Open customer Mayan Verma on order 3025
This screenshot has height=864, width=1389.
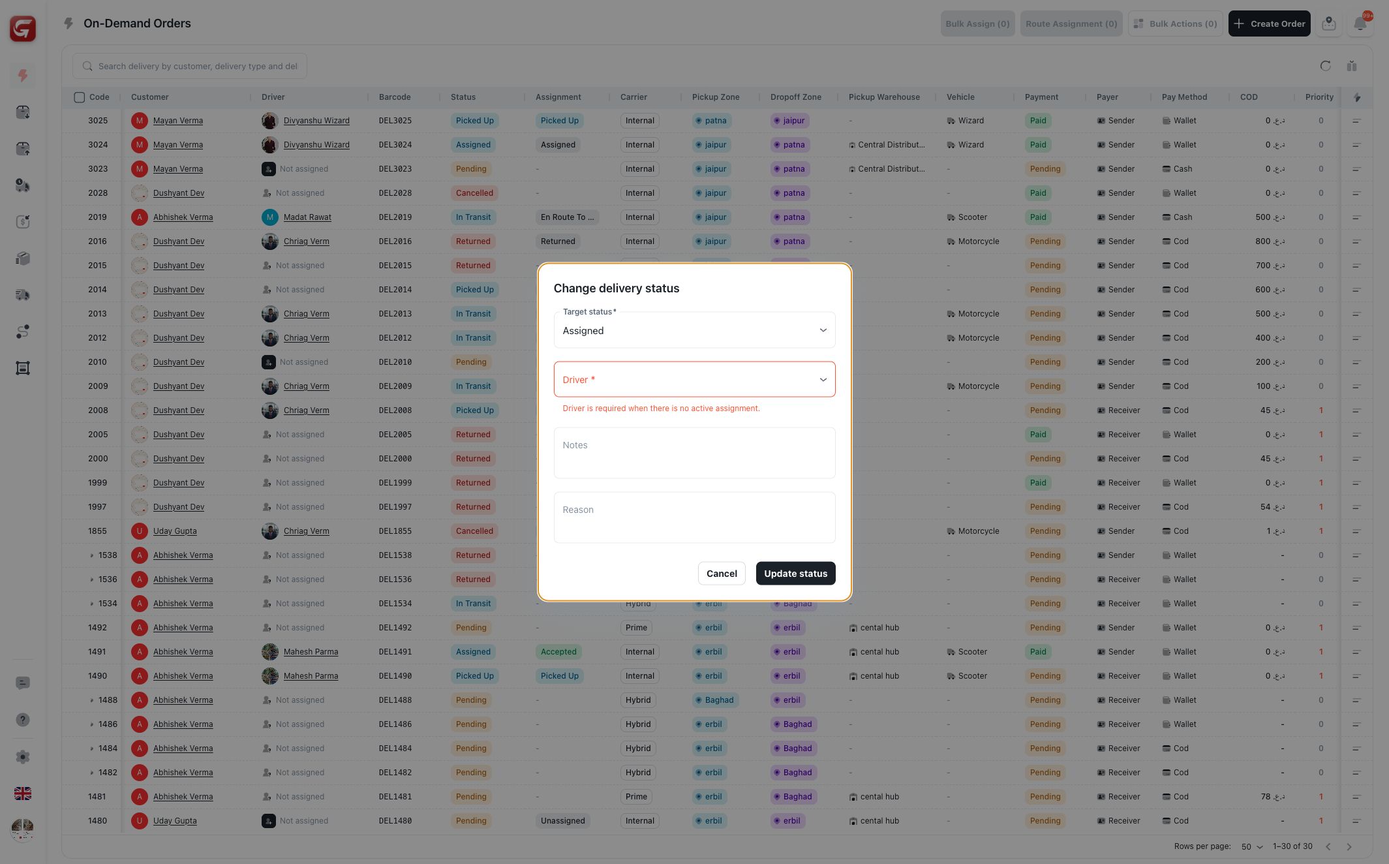(x=177, y=121)
